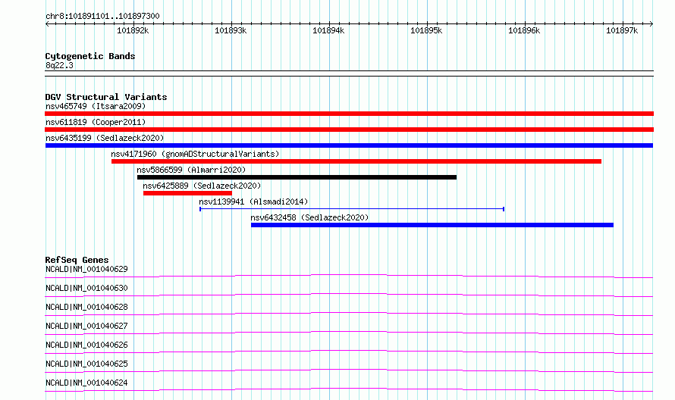Select the blue nsv6432458 (Sedlazeck2020) bar
Image resolution: width=675 pixels, height=400 pixels.
click(x=432, y=225)
